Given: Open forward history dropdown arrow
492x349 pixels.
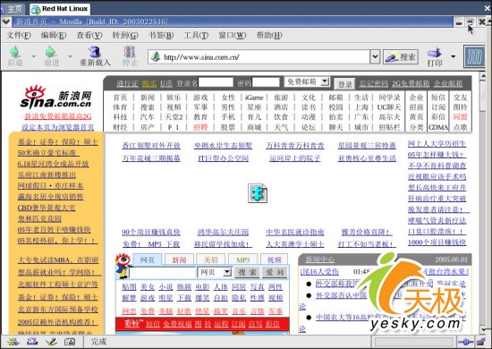Looking at the screenshot, I should (x=71, y=56).
